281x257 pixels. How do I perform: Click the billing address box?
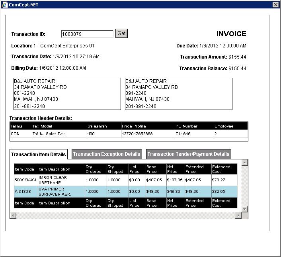[x=67, y=94]
